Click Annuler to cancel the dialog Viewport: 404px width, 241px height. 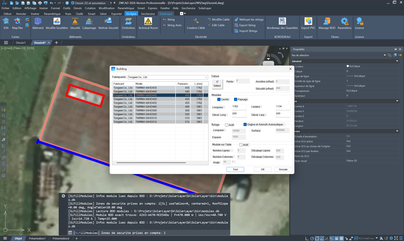[283, 169]
